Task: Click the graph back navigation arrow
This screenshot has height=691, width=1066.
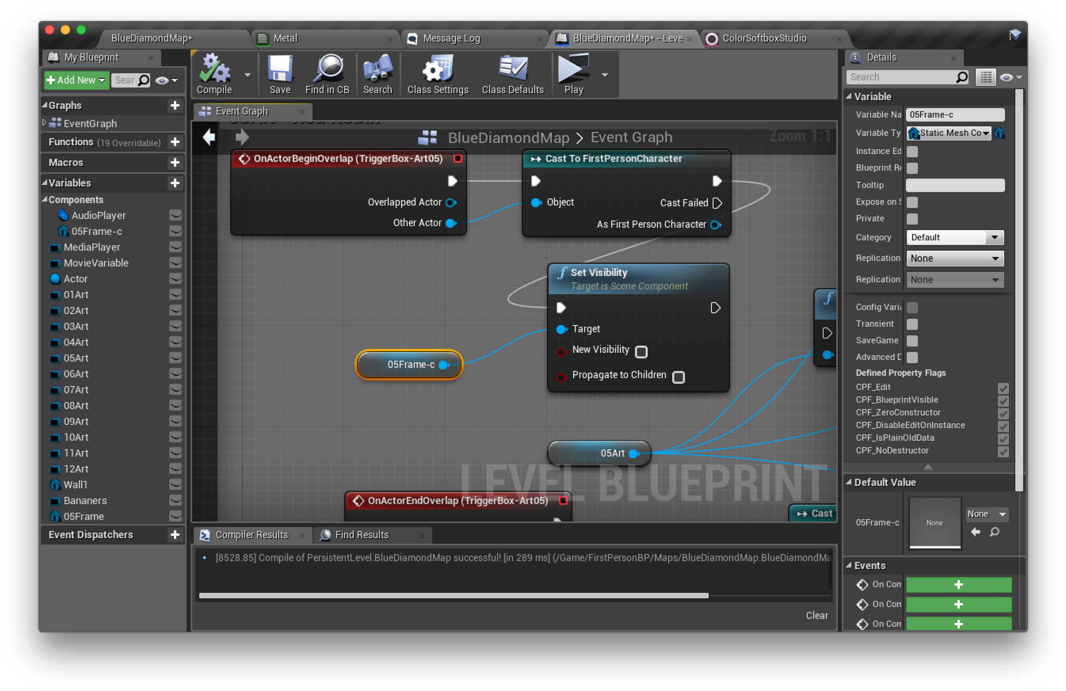Action: [209, 137]
